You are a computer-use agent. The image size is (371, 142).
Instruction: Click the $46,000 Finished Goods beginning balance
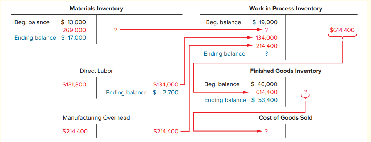tap(264, 84)
